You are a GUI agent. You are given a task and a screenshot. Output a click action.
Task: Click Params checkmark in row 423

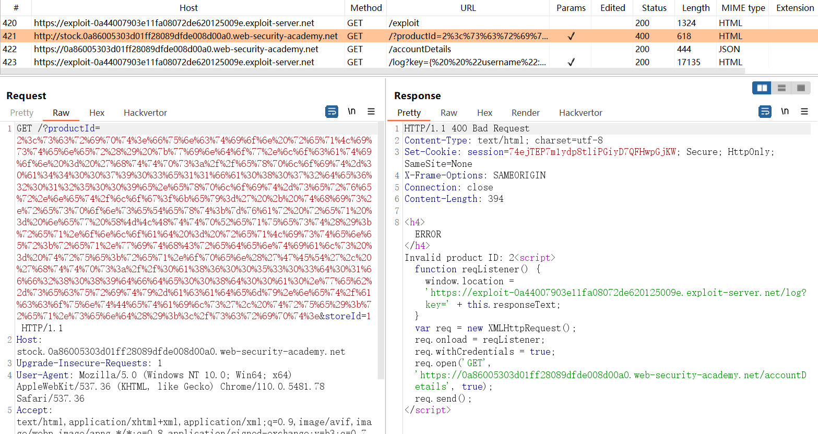coord(571,62)
